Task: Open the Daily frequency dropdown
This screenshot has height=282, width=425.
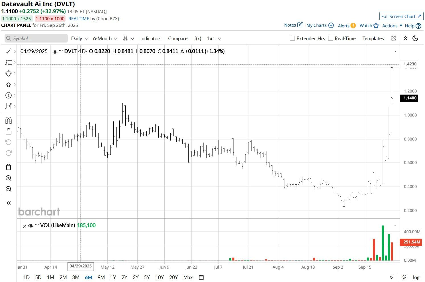Action: 79,39
